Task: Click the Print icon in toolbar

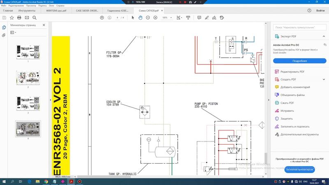Action: tap(19, 18)
